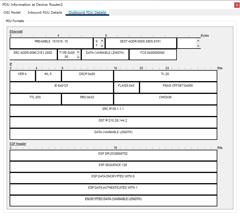Click the EthernetII header label
Screen dimensions: 240x216
pos(16,31)
